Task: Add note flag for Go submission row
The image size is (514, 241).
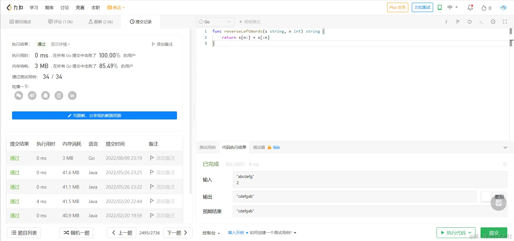Action: point(162,158)
